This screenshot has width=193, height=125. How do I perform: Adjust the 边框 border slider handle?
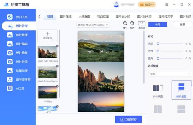(x=158, y=51)
